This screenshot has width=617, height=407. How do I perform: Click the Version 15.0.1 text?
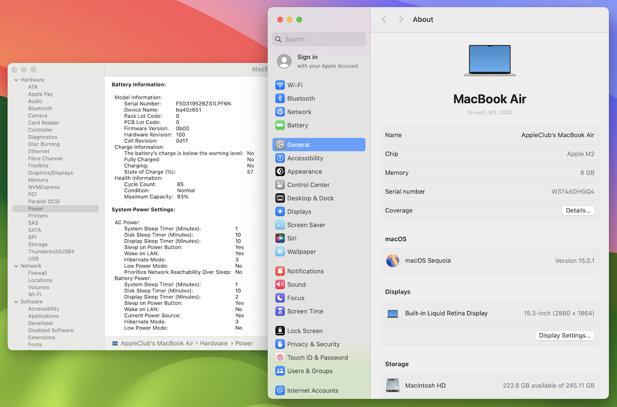575,261
